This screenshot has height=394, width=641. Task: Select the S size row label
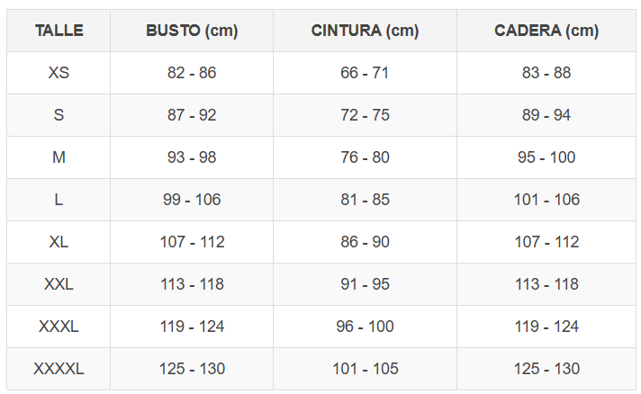59,115
